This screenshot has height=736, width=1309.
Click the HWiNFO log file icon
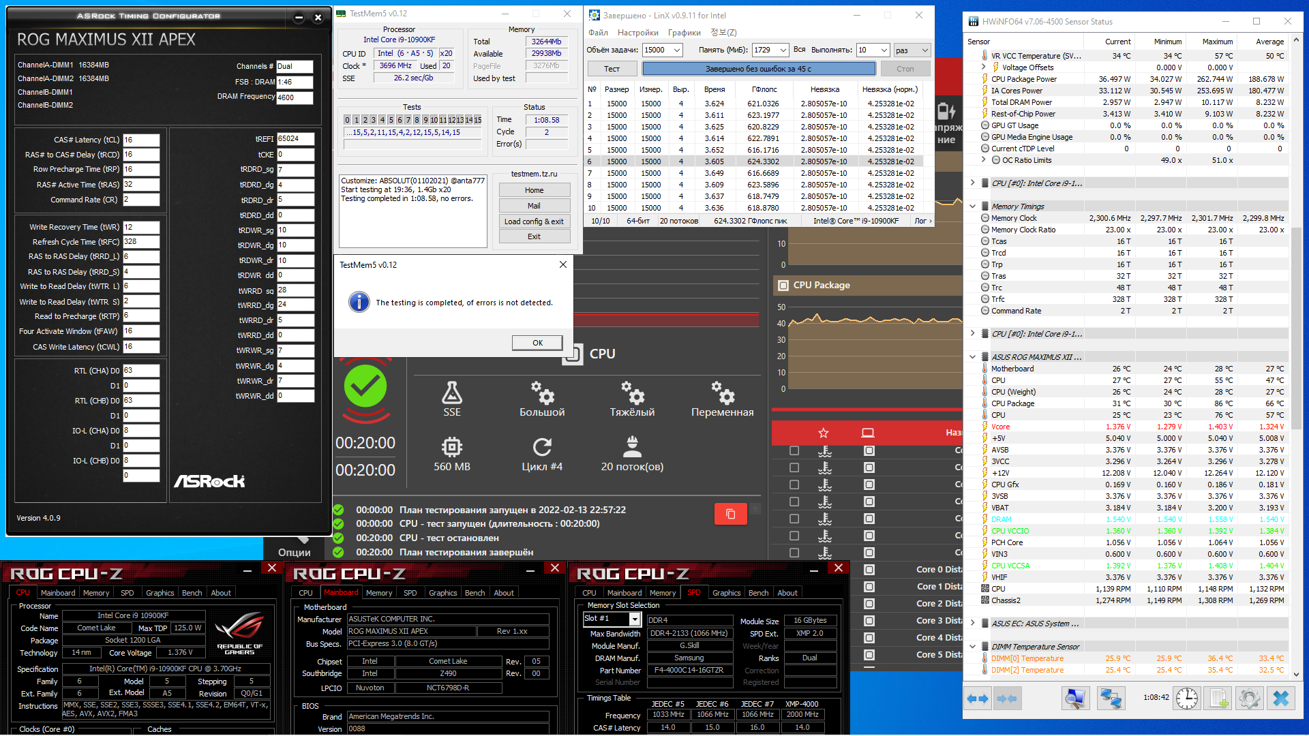(1218, 699)
